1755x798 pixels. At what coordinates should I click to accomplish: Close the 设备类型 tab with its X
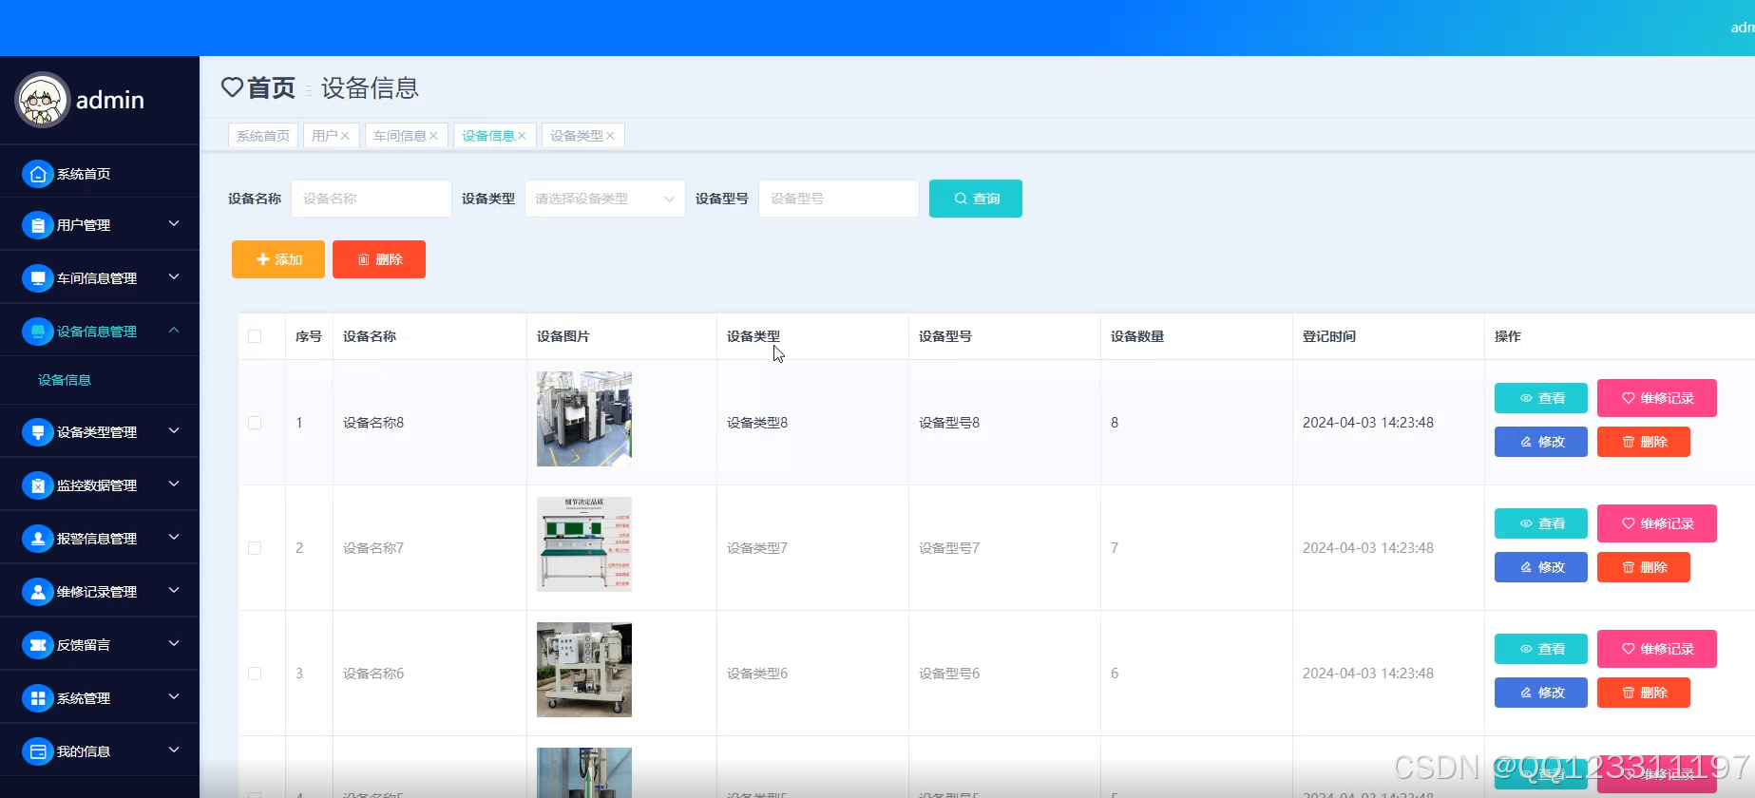610,136
